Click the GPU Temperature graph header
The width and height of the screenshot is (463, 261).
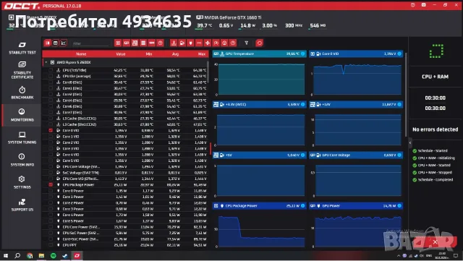(259, 54)
